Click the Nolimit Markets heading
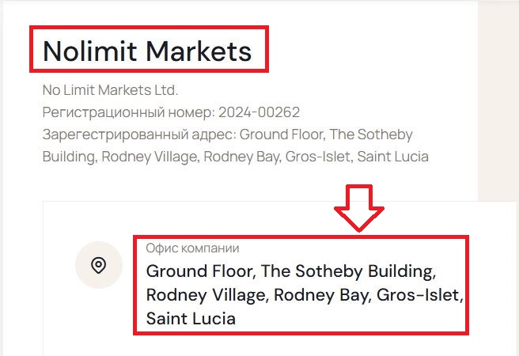The width and height of the screenshot is (519, 356). tap(147, 51)
